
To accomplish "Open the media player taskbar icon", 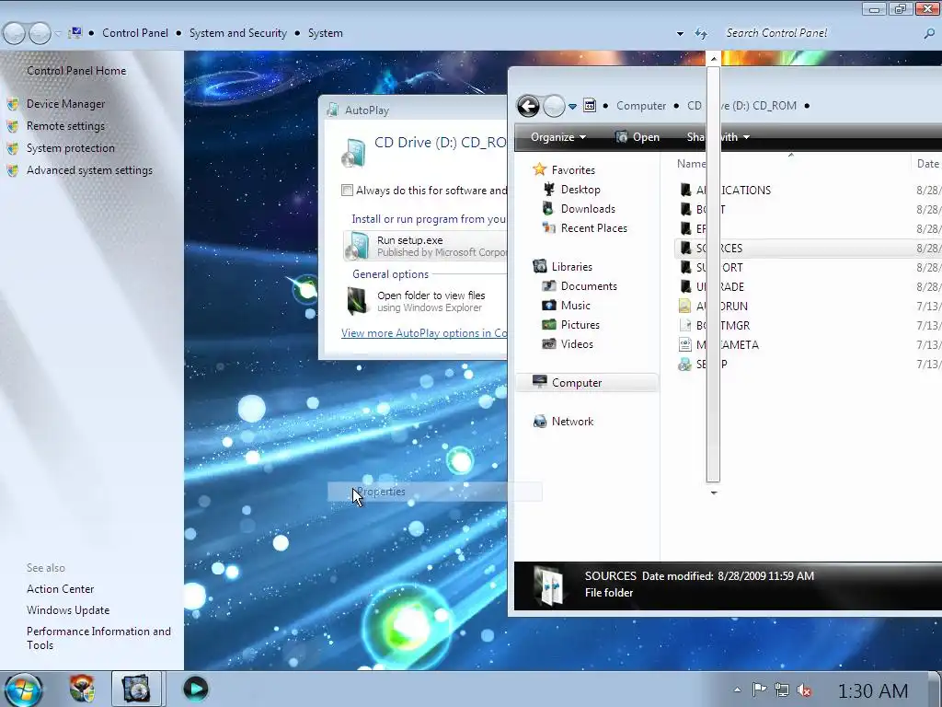I will tap(195, 689).
